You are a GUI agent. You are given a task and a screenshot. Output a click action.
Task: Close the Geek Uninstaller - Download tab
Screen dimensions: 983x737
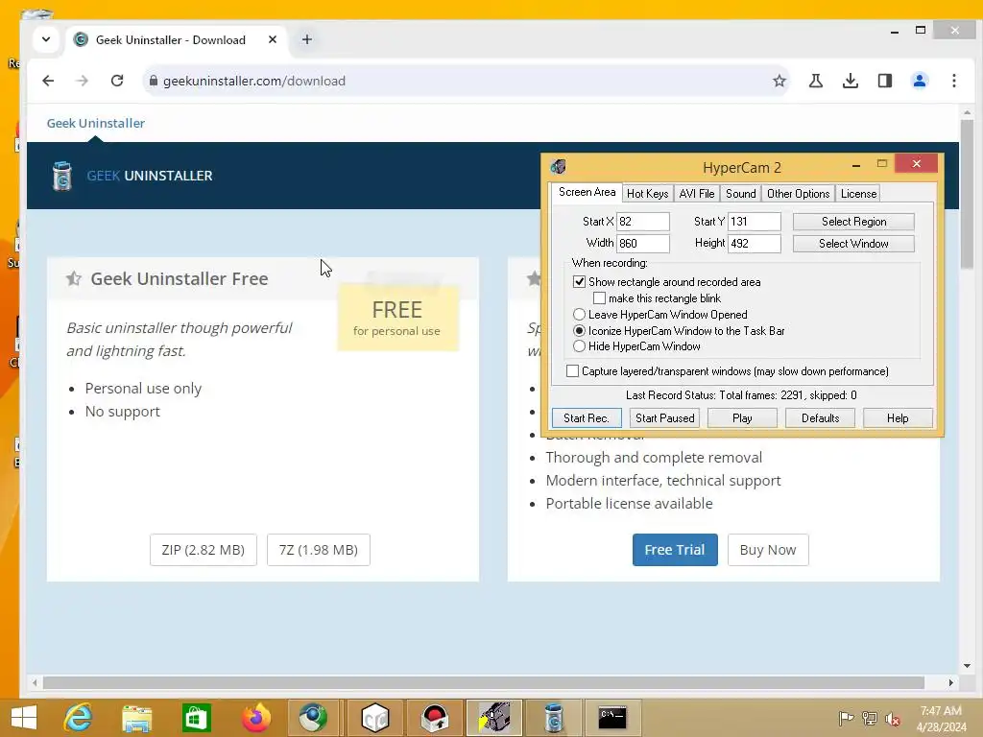pos(273,39)
